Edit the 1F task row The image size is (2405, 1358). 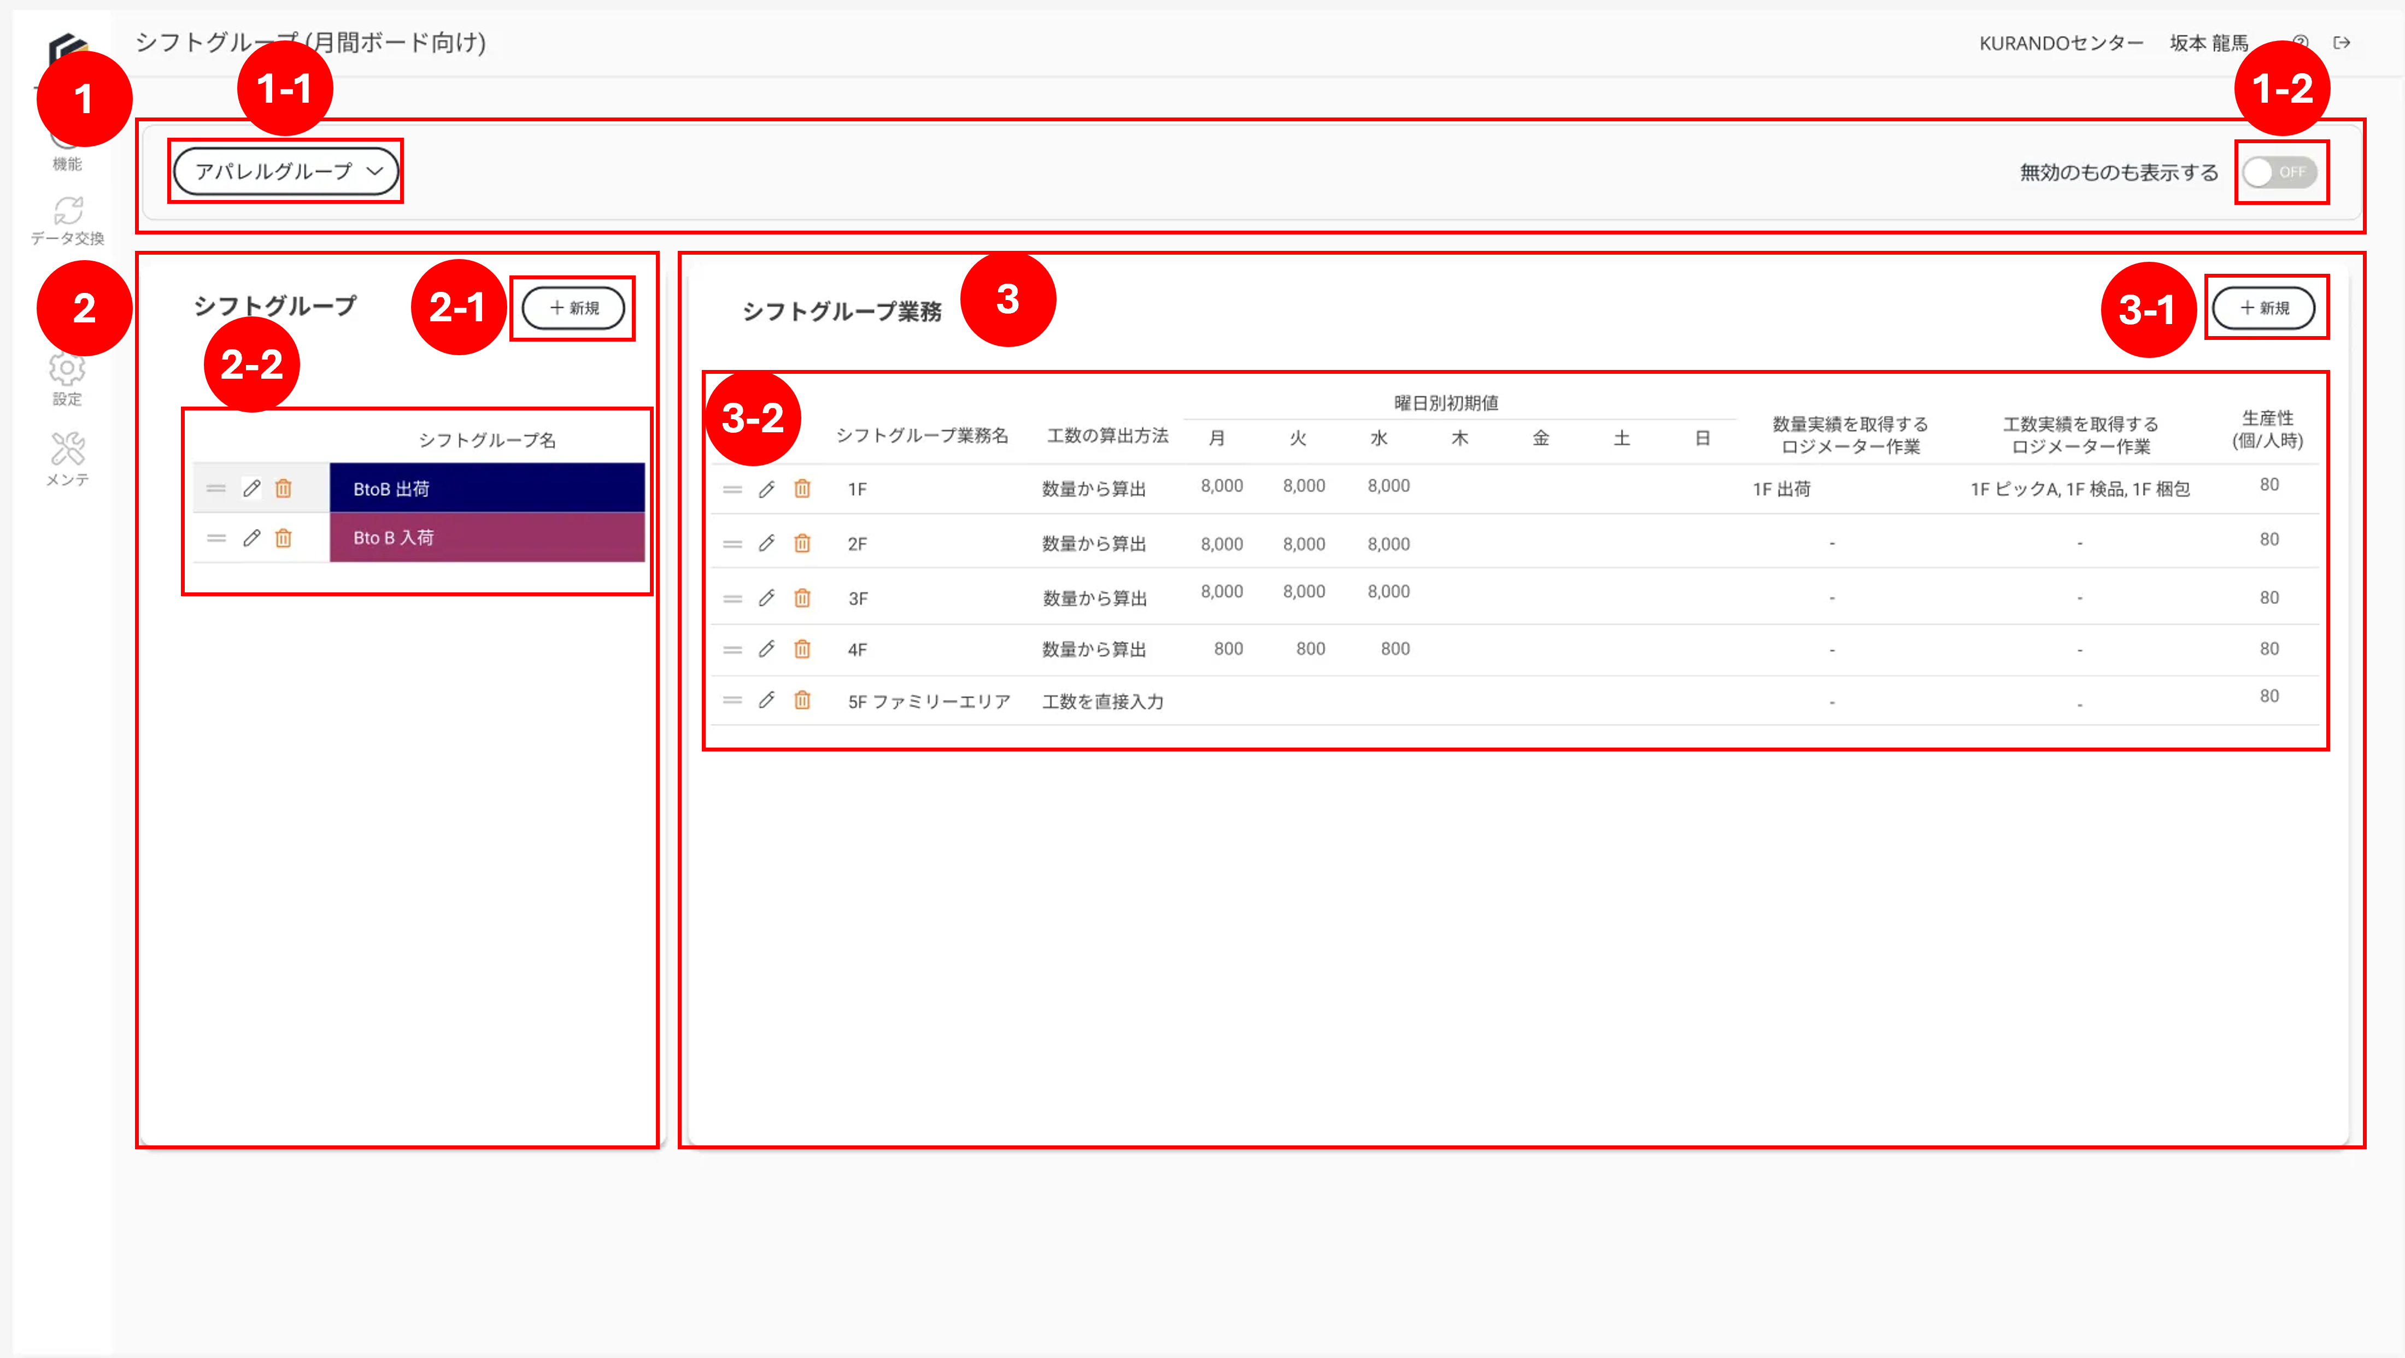pos(766,489)
